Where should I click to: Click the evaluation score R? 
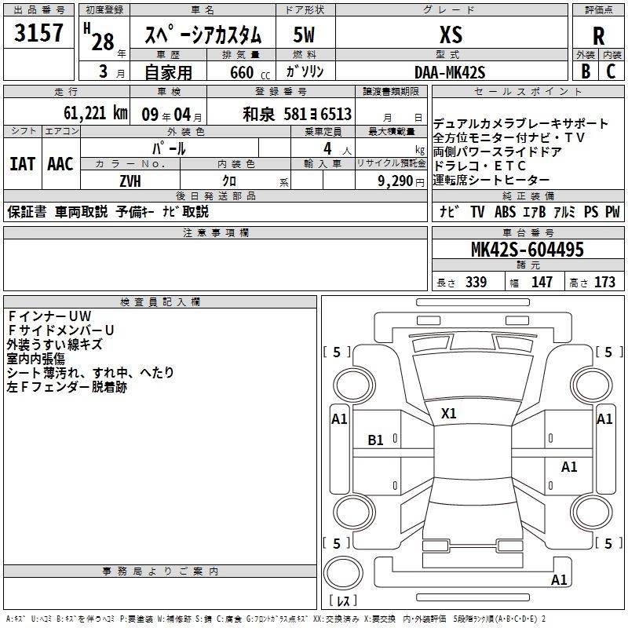click(599, 36)
